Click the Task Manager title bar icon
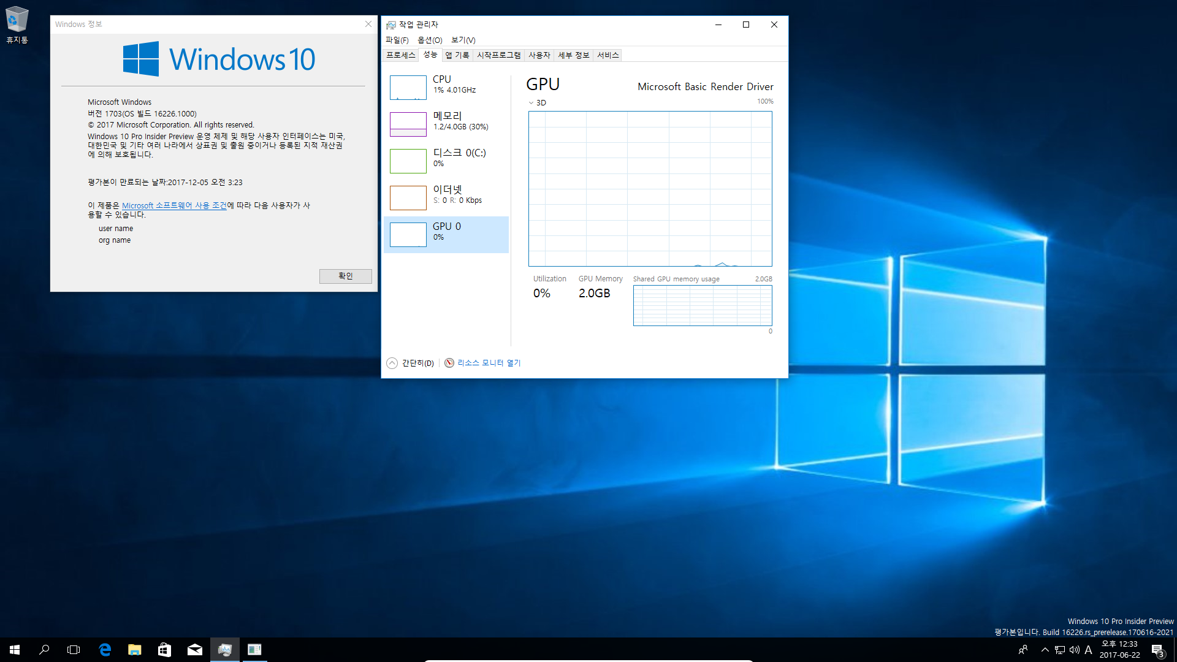The height and width of the screenshot is (662, 1177). (x=390, y=25)
